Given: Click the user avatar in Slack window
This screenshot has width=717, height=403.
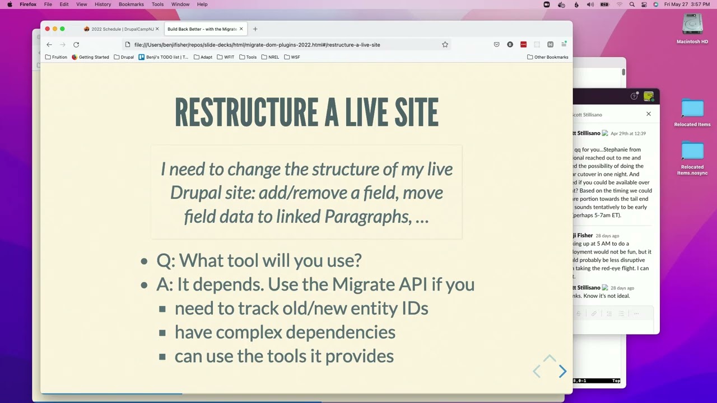Looking at the screenshot, I should coord(649,96).
